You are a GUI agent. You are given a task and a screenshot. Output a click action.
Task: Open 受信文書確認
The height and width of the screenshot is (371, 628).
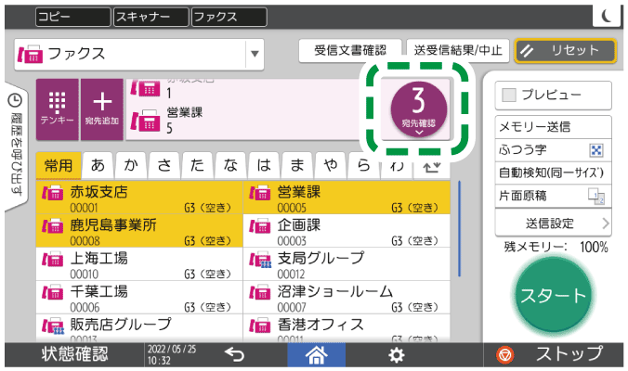(350, 50)
